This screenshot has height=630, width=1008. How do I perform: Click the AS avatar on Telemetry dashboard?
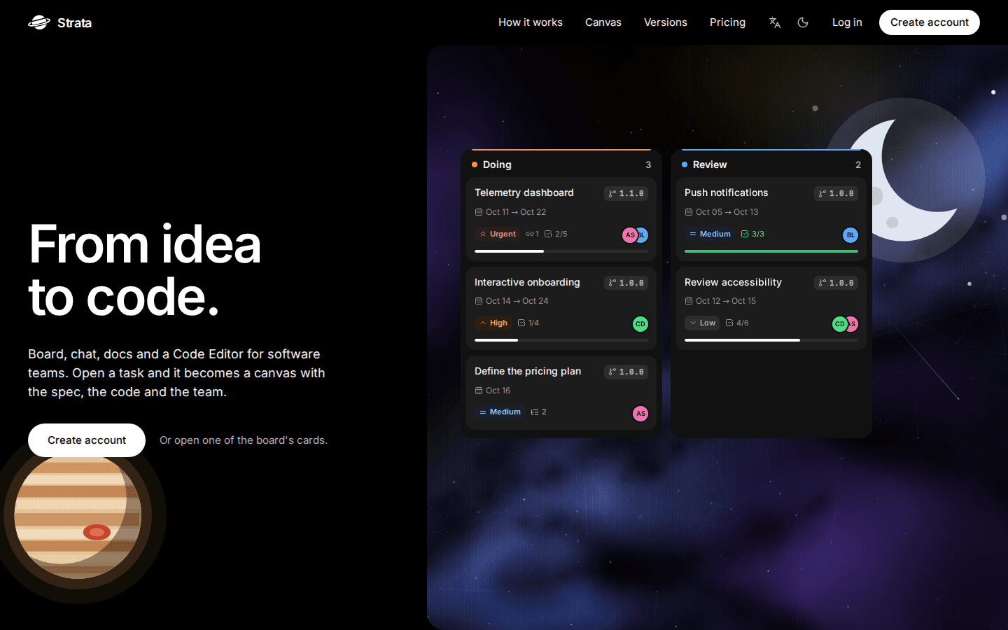click(x=630, y=235)
